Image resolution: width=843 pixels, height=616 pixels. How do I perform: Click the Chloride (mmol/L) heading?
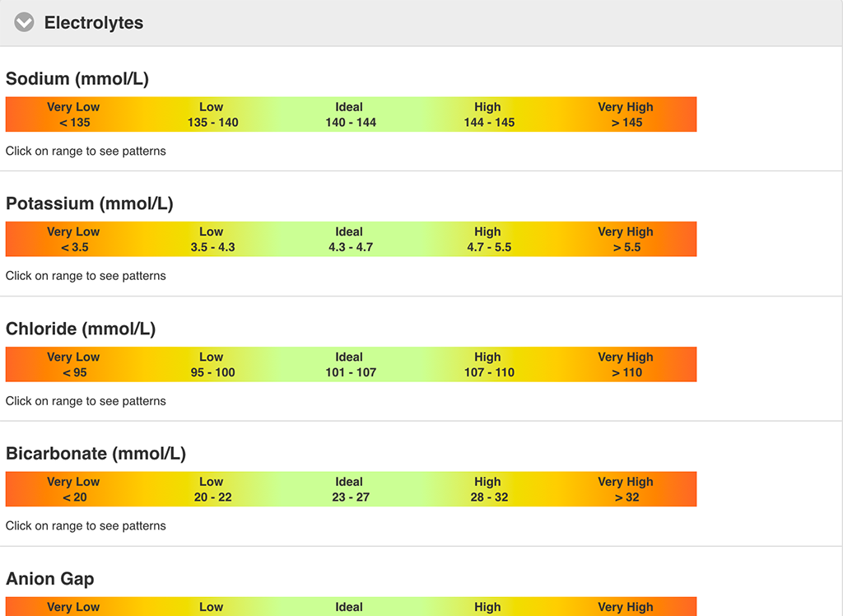click(81, 329)
